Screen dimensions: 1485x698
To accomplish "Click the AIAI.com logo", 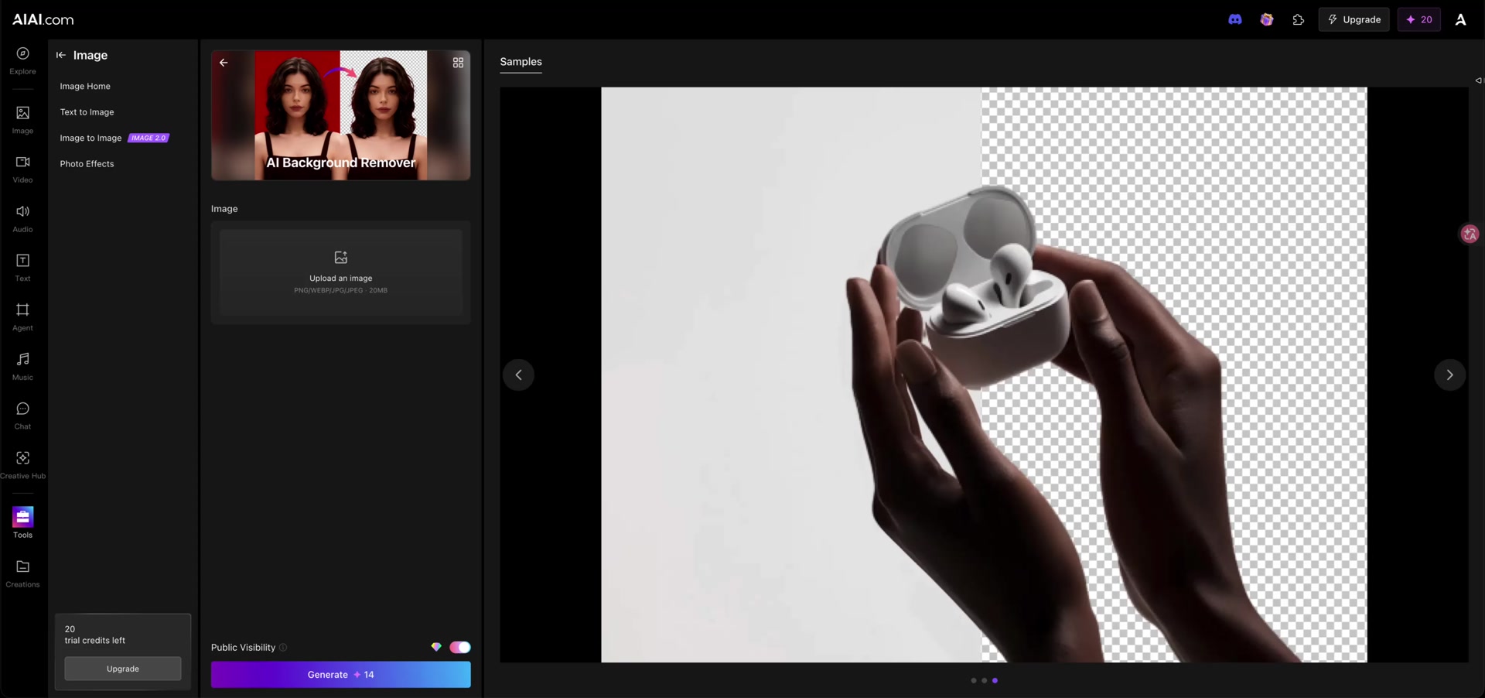I will 43,19.
